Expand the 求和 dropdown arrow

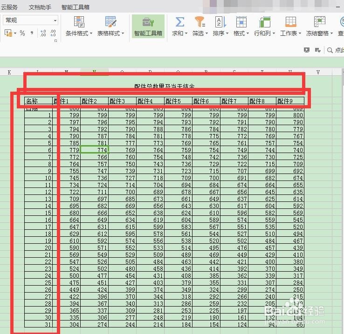[x=186, y=33]
